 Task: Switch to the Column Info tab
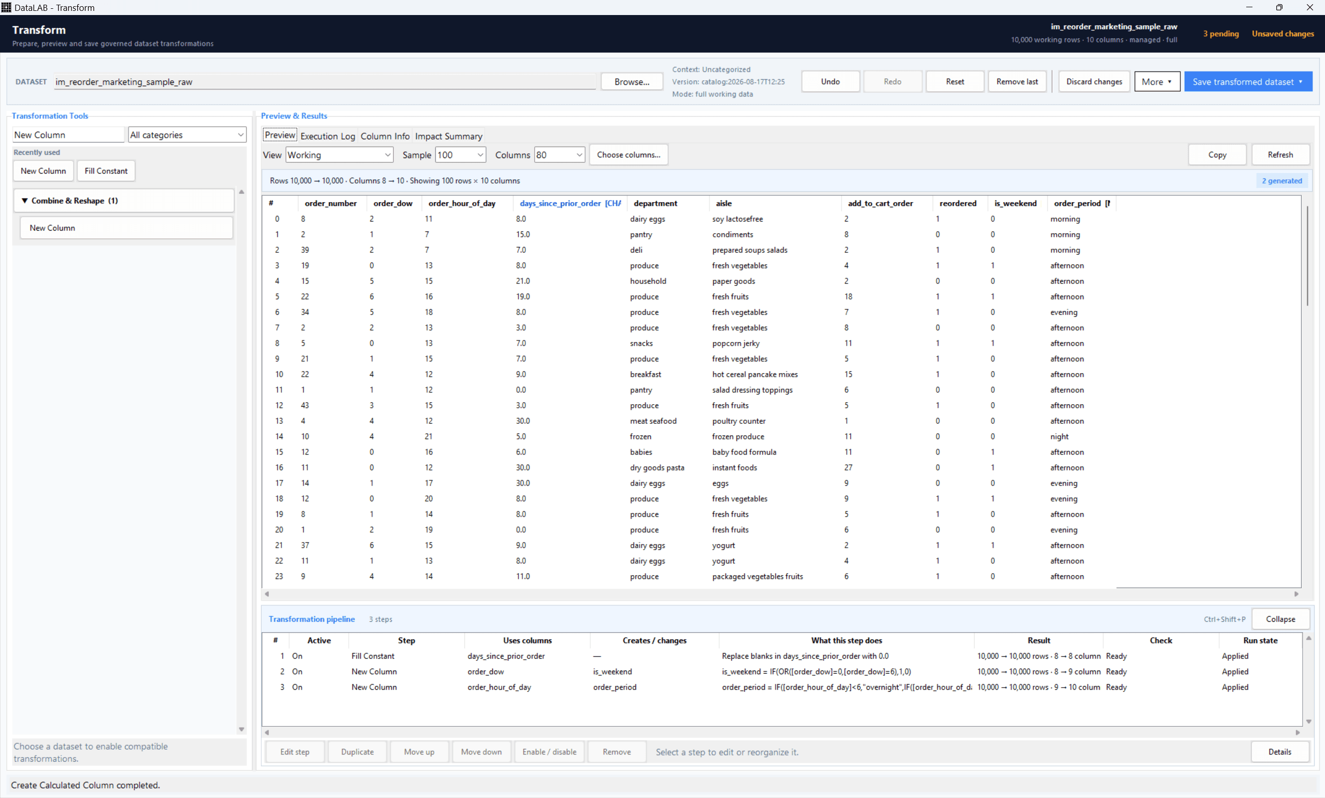point(385,136)
